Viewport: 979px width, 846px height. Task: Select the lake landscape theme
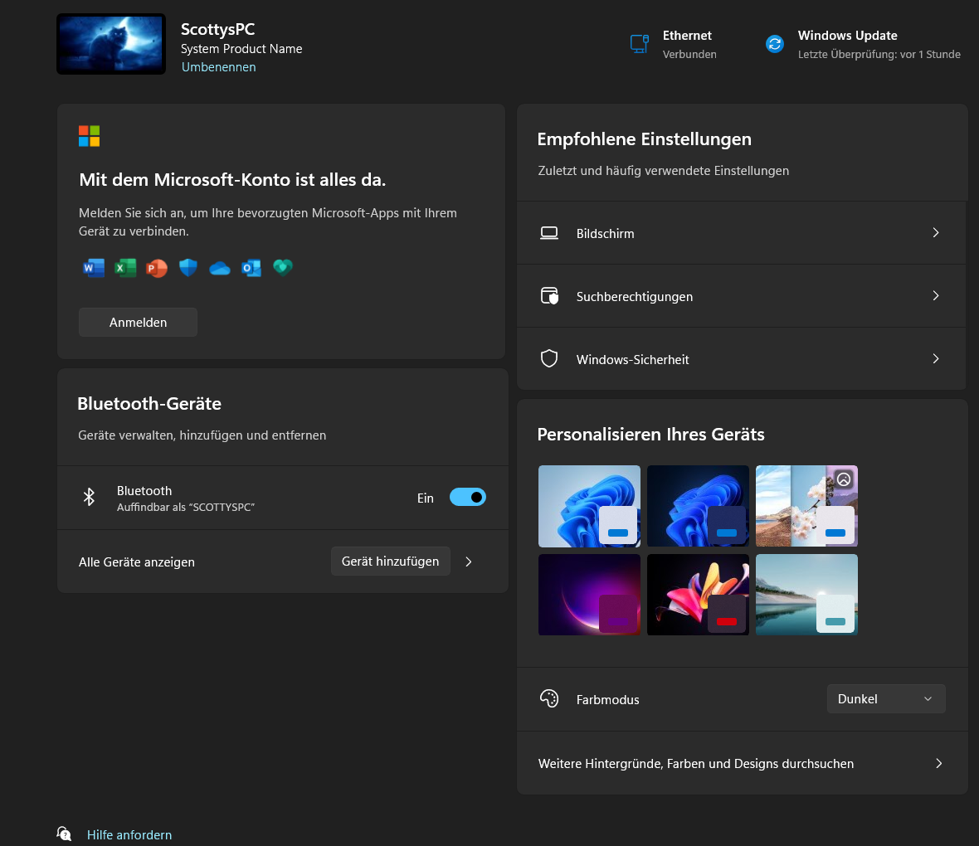pos(806,595)
